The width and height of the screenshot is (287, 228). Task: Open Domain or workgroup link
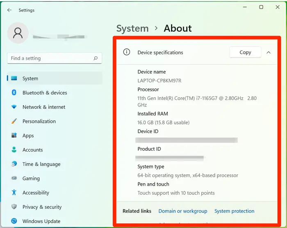point(183,211)
